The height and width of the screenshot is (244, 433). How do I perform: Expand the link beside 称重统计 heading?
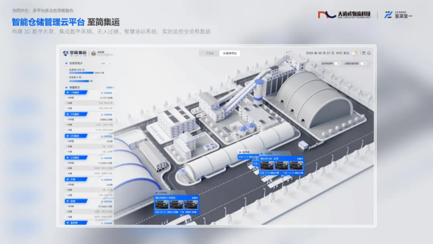[x=110, y=87]
